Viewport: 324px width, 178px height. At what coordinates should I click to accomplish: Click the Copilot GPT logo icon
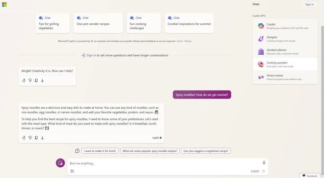[261, 26]
